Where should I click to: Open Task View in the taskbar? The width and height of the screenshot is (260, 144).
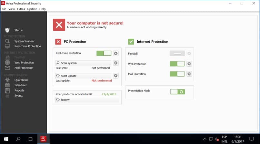point(30,139)
